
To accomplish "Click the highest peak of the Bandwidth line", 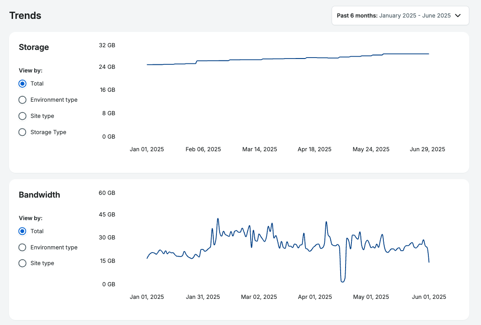I will [x=218, y=219].
